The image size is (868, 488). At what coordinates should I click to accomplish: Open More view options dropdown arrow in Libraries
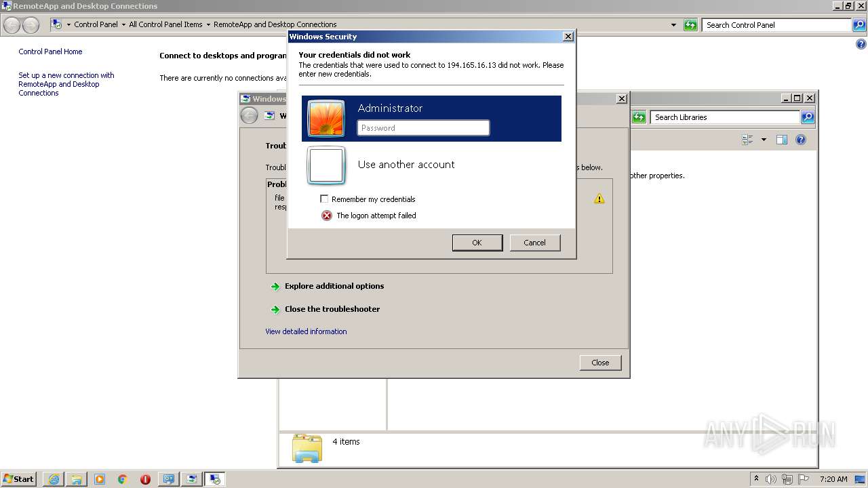coord(764,140)
